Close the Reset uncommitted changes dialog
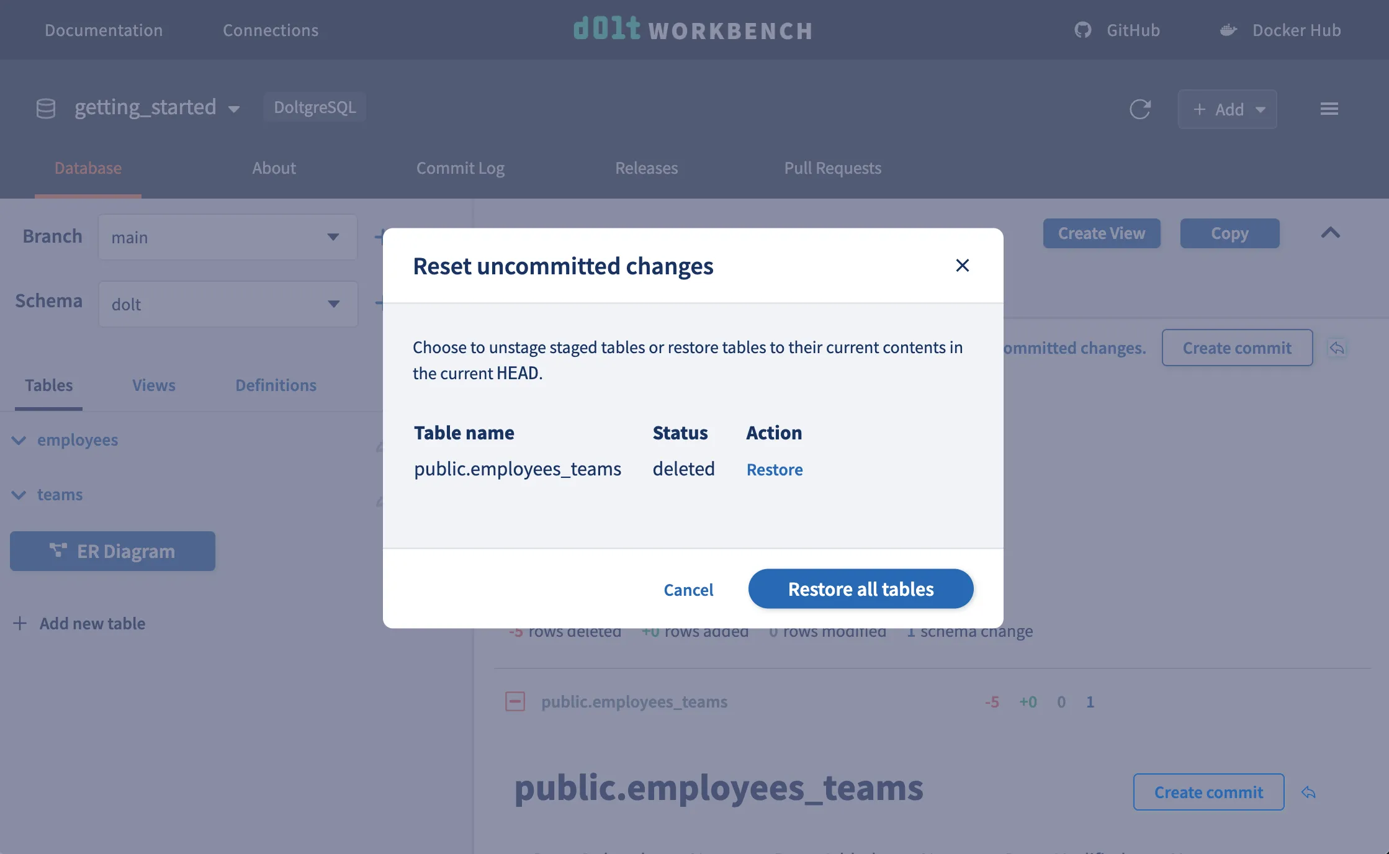Image resolution: width=1389 pixels, height=854 pixels. click(962, 266)
